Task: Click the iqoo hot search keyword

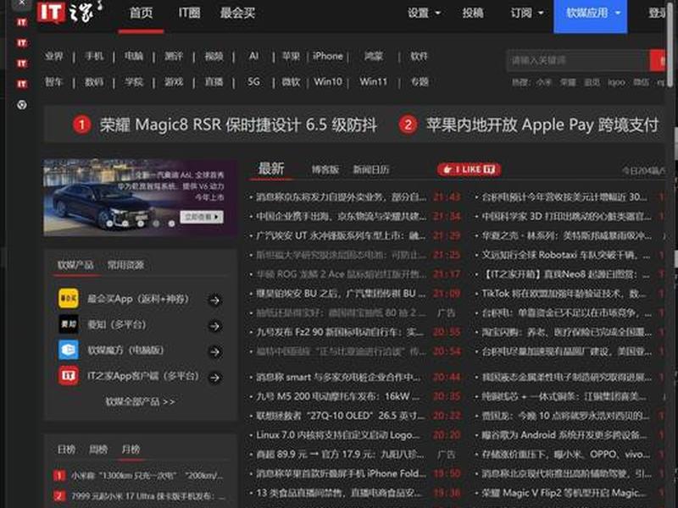Action: 616,82
